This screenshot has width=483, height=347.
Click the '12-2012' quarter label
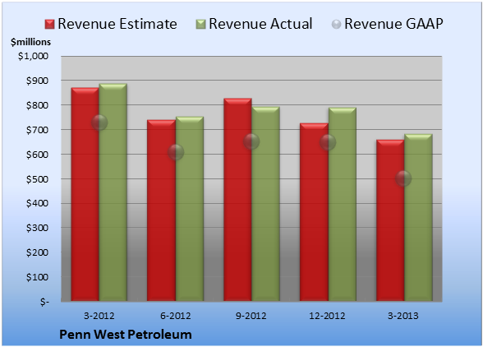click(x=327, y=316)
